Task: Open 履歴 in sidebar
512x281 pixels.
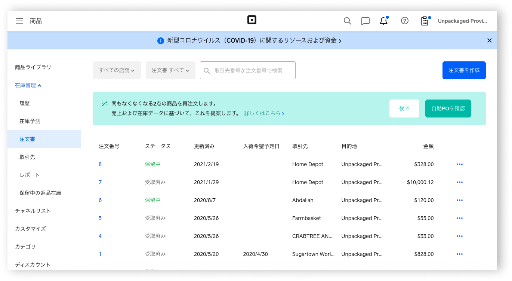Action: (25, 103)
